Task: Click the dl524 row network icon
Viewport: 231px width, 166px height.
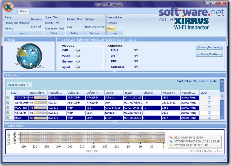Action: [x=8, y=118]
